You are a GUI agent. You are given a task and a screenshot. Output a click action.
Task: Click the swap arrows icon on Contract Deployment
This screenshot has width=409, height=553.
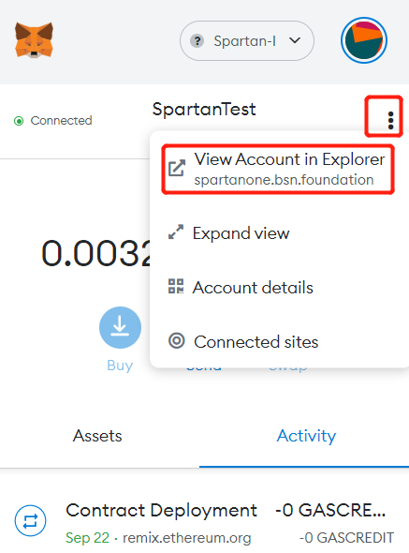30,520
